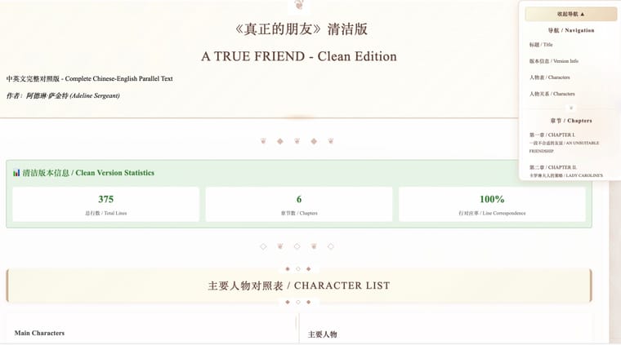Select the 6 Chapters statistic card
Image resolution: width=621 pixels, height=345 pixels.
click(x=299, y=205)
